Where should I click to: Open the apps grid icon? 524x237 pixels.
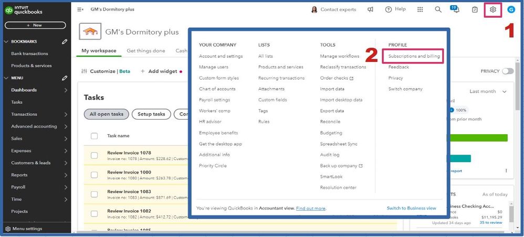[x=420, y=9]
